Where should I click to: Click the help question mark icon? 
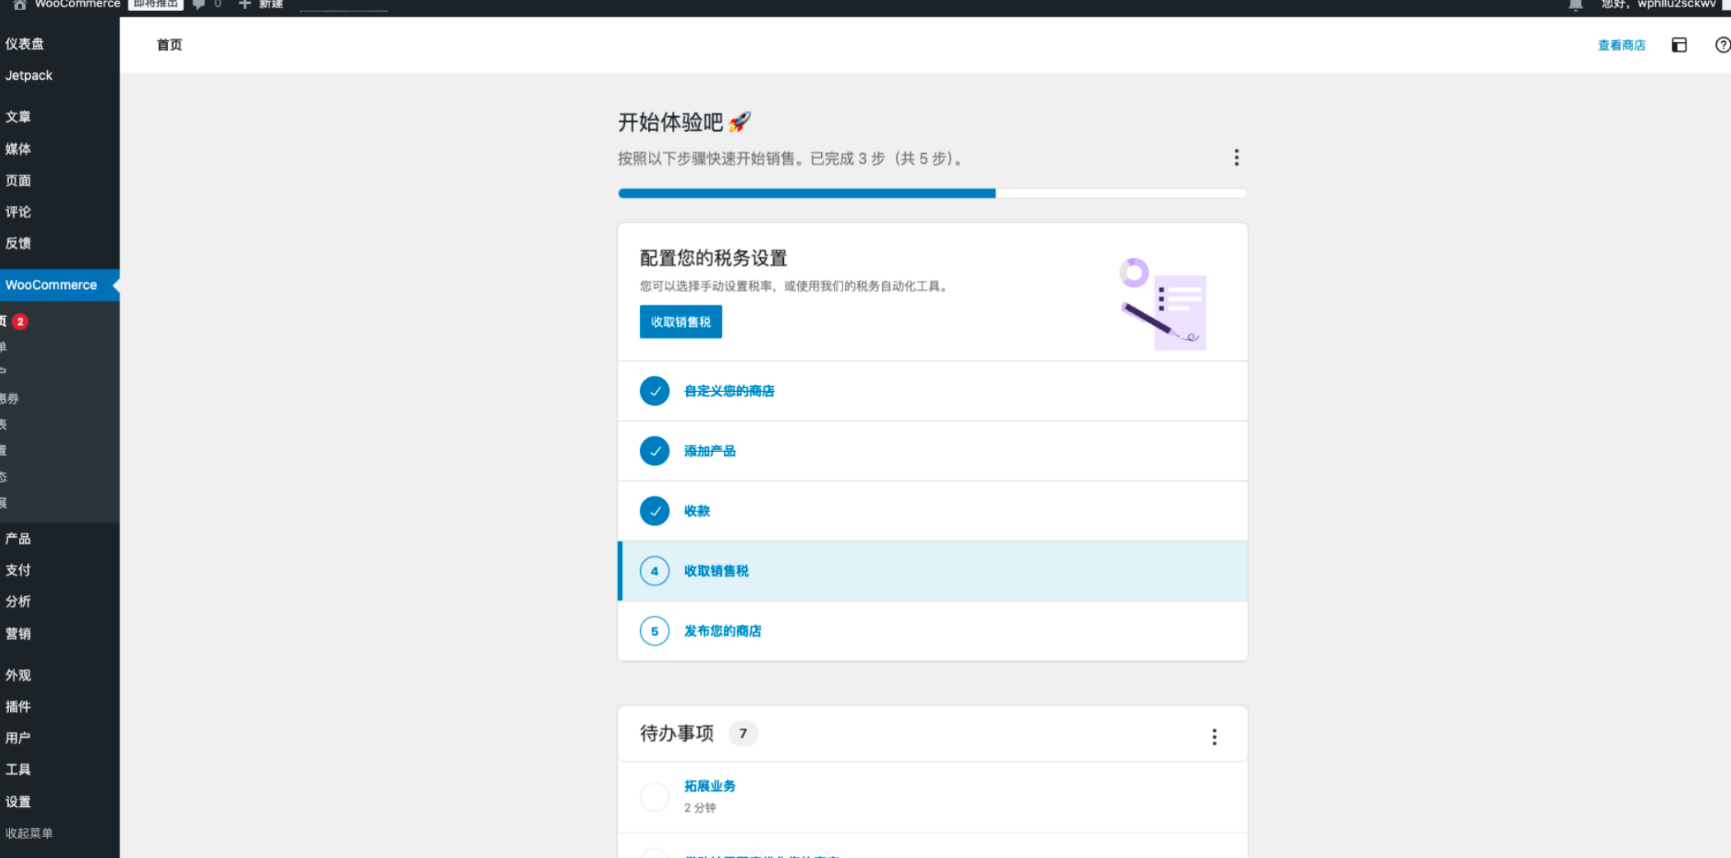click(1722, 45)
